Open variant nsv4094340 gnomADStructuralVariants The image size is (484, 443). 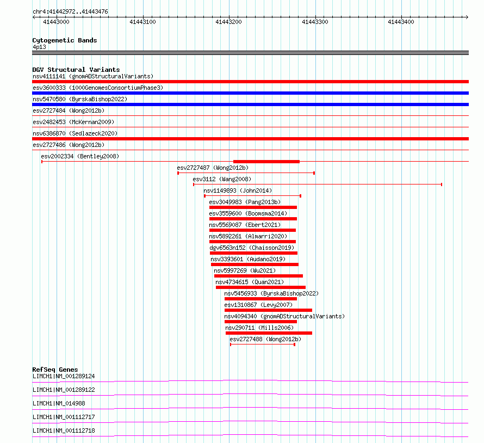click(x=284, y=316)
